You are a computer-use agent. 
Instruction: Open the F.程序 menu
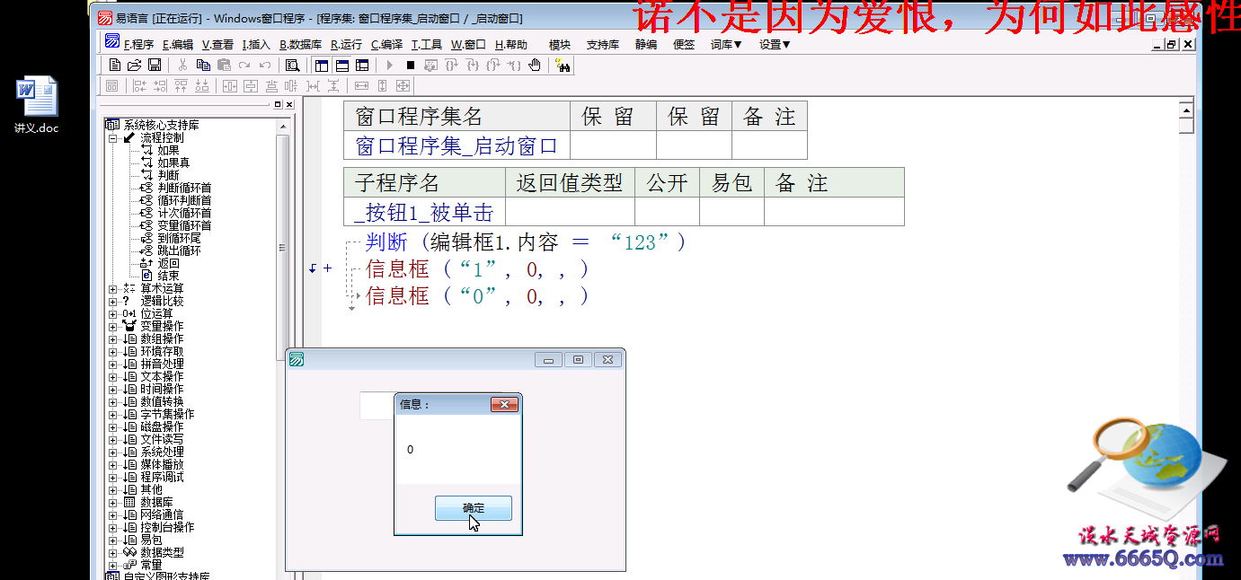pos(138,44)
